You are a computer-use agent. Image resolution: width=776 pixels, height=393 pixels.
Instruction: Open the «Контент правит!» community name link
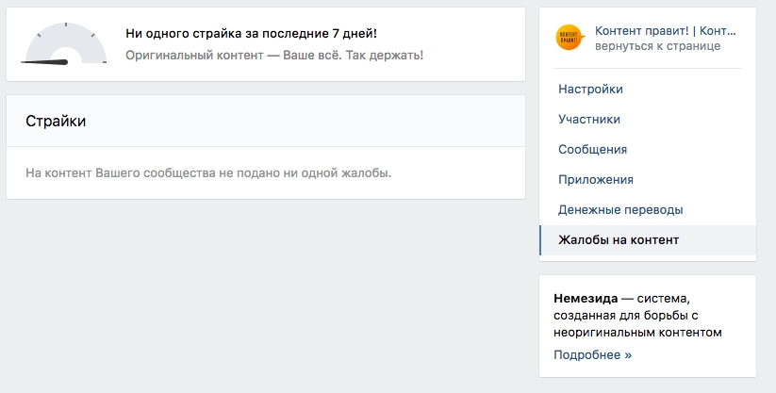666,30
